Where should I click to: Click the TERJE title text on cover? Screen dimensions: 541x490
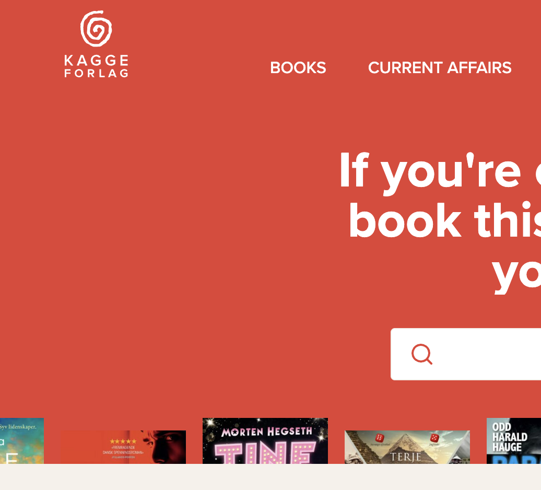(x=405, y=457)
